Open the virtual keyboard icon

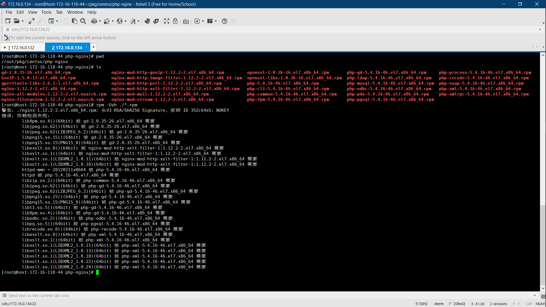[x=186, y=21]
